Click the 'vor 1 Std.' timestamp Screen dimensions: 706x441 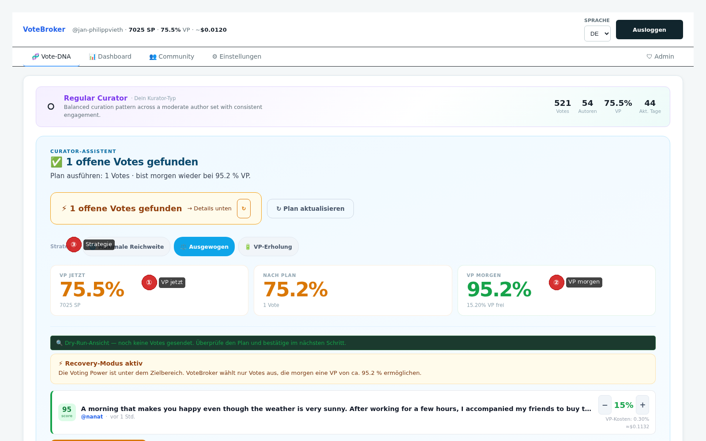[x=123, y=417]
